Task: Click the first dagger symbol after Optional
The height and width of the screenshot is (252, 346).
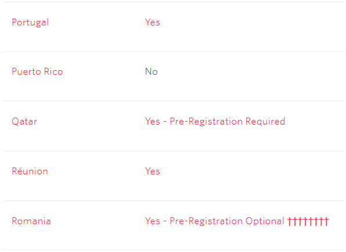Action: [290, 221]
